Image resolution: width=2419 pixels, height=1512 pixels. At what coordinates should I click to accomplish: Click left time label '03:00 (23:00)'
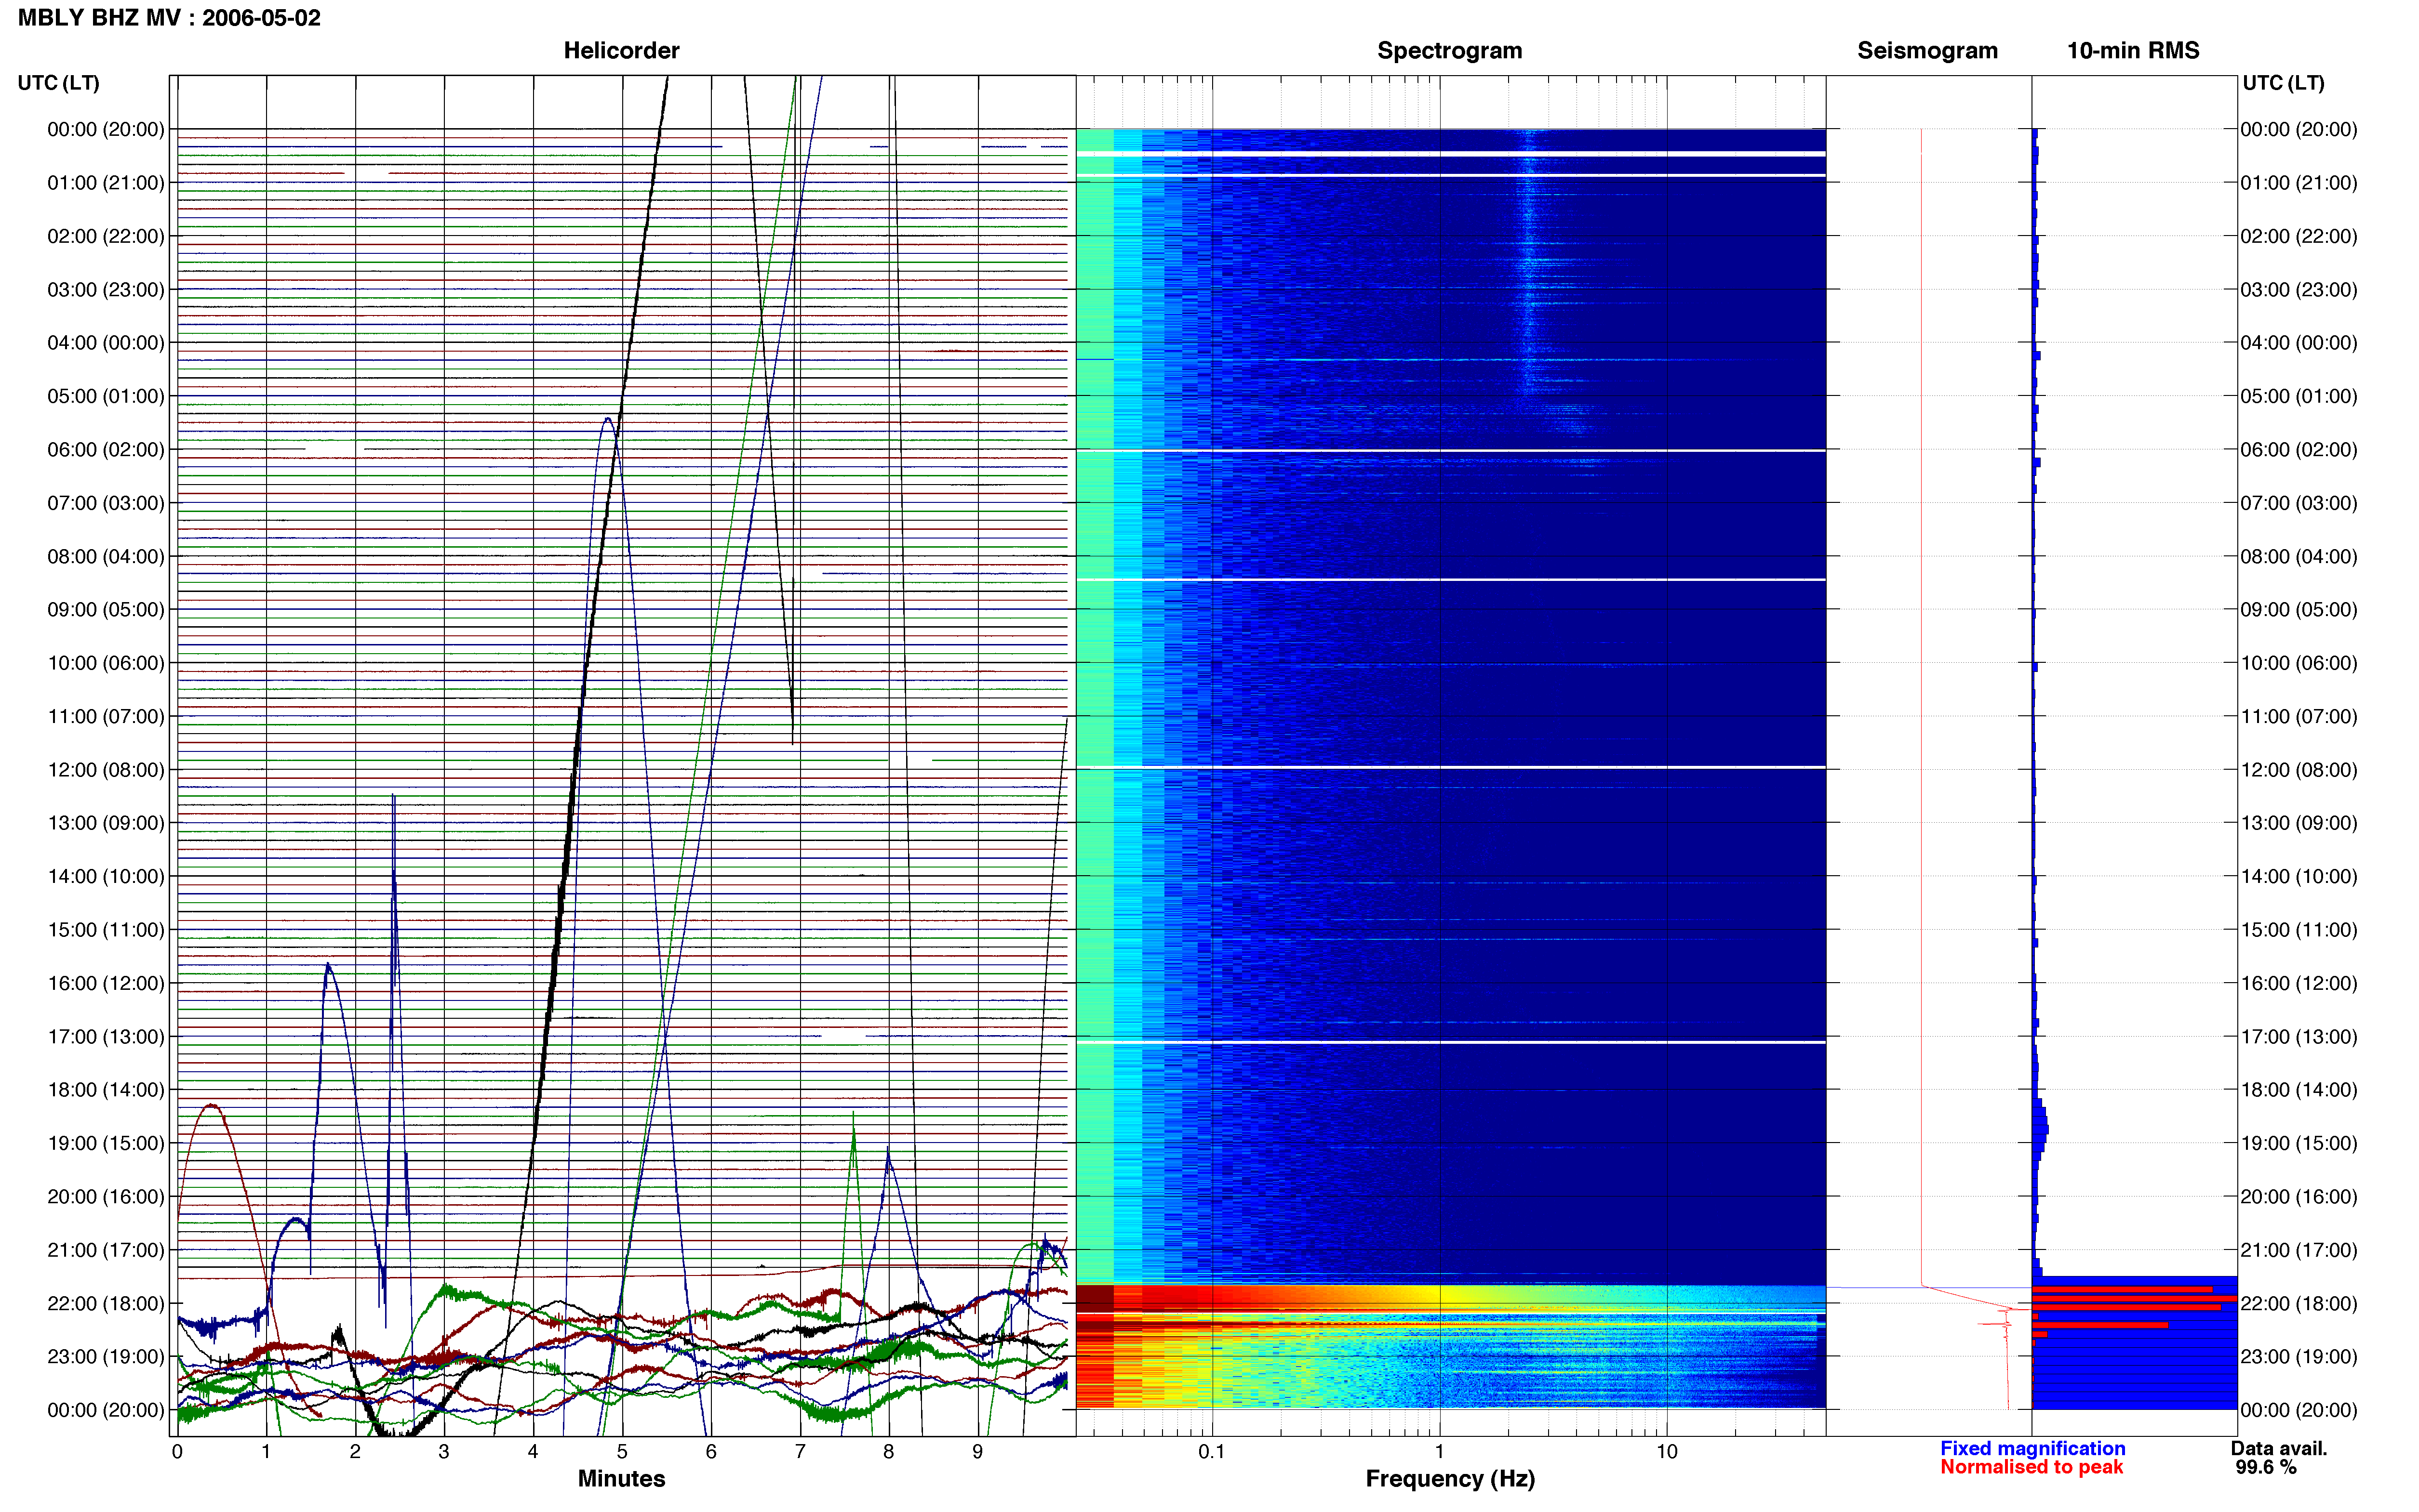pyautogui.click(x=106, y=289)
